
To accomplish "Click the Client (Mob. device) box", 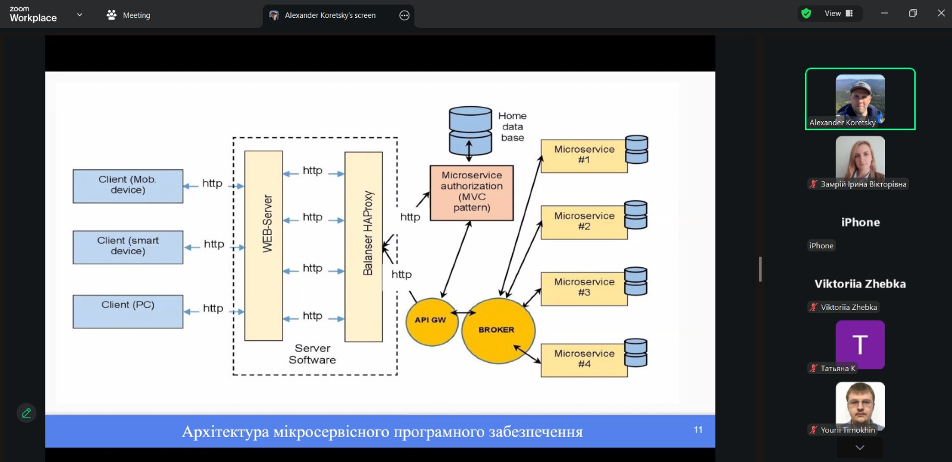I will tap(128, 186).
